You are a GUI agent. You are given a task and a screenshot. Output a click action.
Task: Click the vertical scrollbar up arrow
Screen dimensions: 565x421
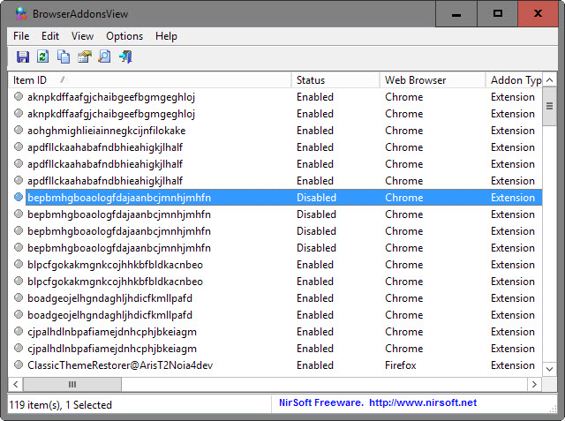coord(549,80)
